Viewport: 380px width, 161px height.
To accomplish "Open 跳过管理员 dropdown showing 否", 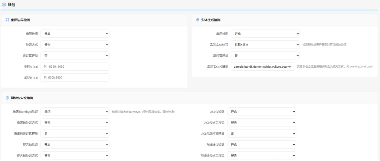I will 75,56.
